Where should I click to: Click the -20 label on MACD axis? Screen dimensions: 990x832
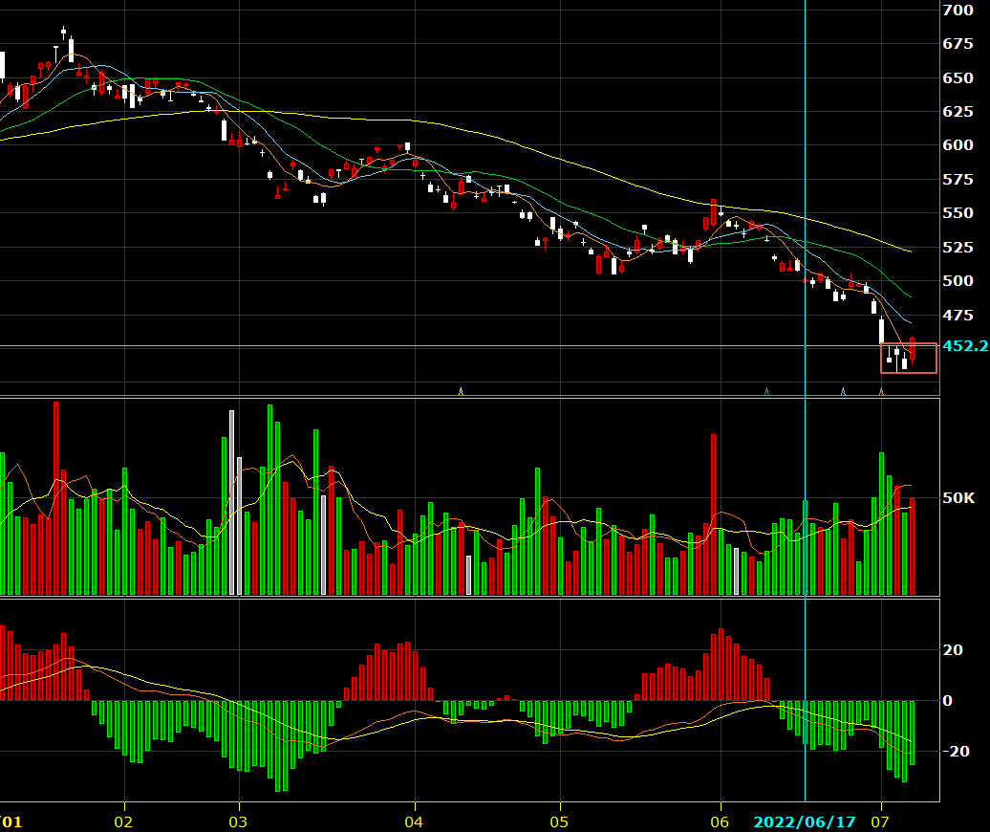956,751
